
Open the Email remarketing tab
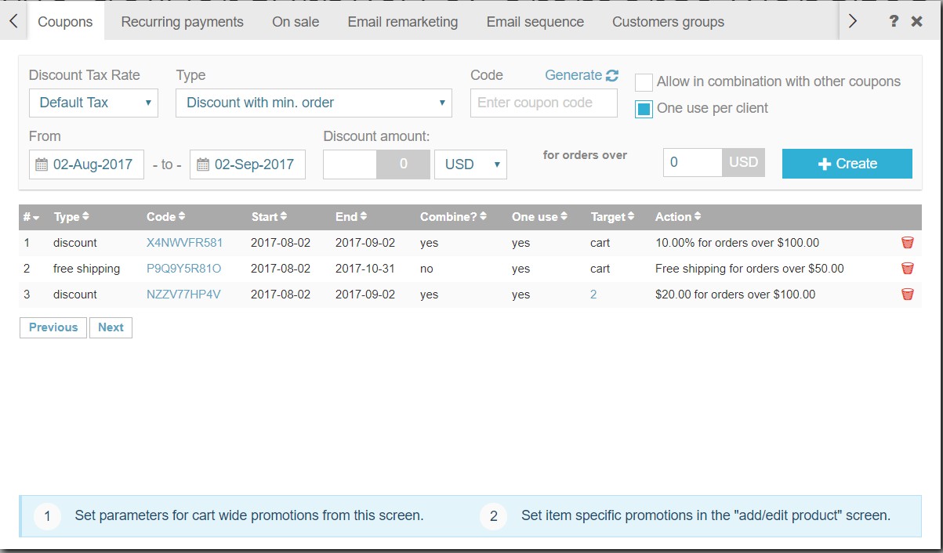click(402, 22)
